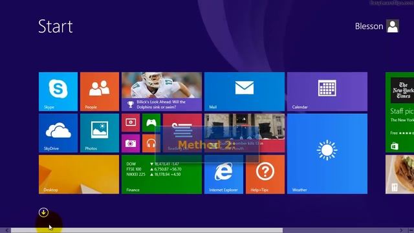Open the Music headphones small tile

click(151, 143)
